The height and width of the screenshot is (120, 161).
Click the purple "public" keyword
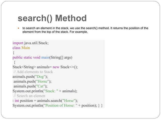coord(18,57)
